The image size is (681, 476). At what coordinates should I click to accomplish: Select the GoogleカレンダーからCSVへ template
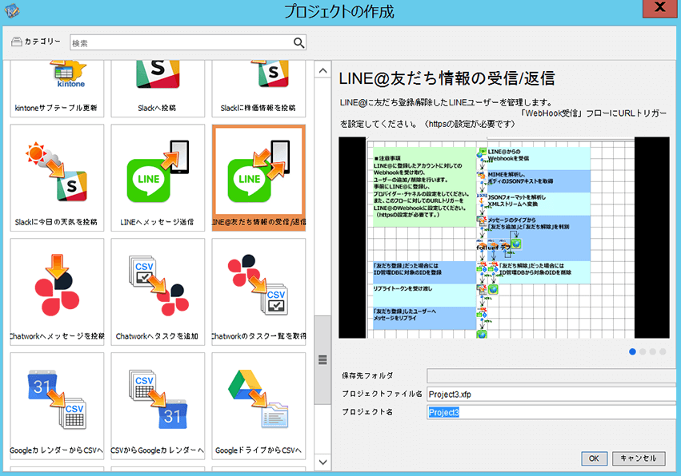(57, 406)
